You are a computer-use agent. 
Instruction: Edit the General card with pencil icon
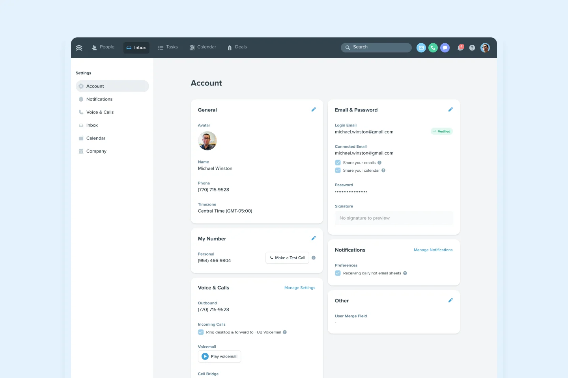pos(314,109)
